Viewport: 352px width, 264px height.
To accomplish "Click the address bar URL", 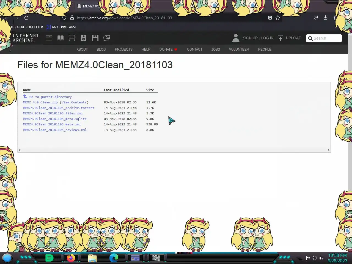I will 125,18.
